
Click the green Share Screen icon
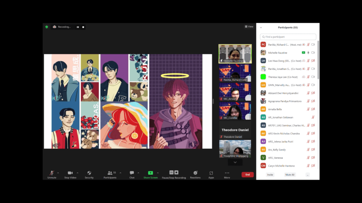coord(150,173)
